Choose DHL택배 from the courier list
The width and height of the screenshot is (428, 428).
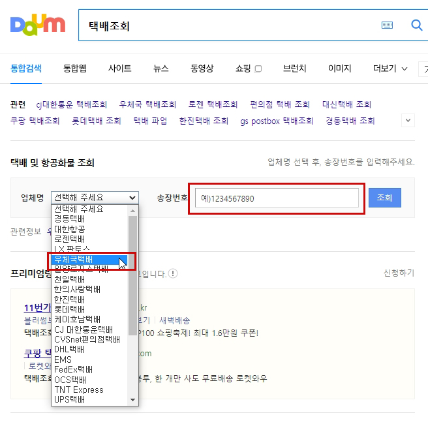click(x=89, y=349)
